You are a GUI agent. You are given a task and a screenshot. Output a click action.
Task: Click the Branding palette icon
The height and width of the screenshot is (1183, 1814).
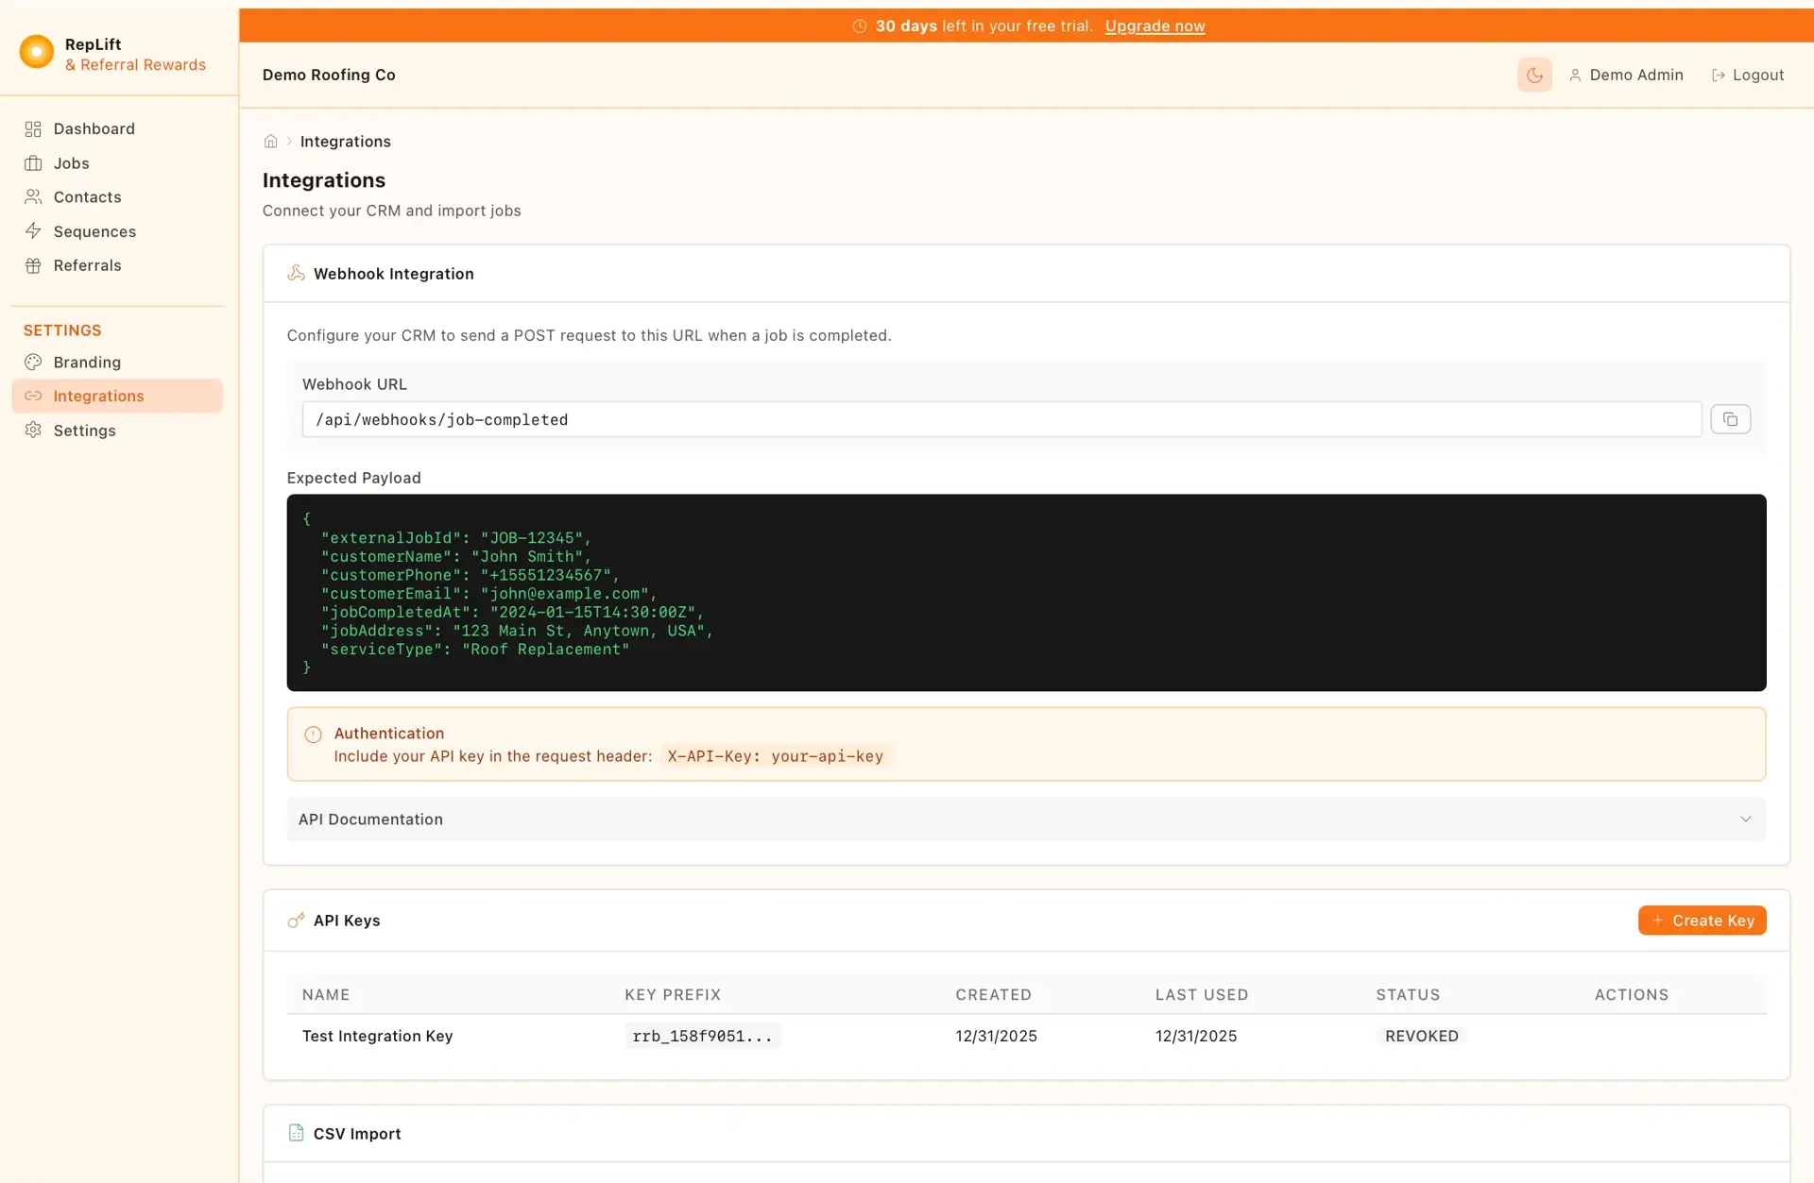click(x=33, y=363)
